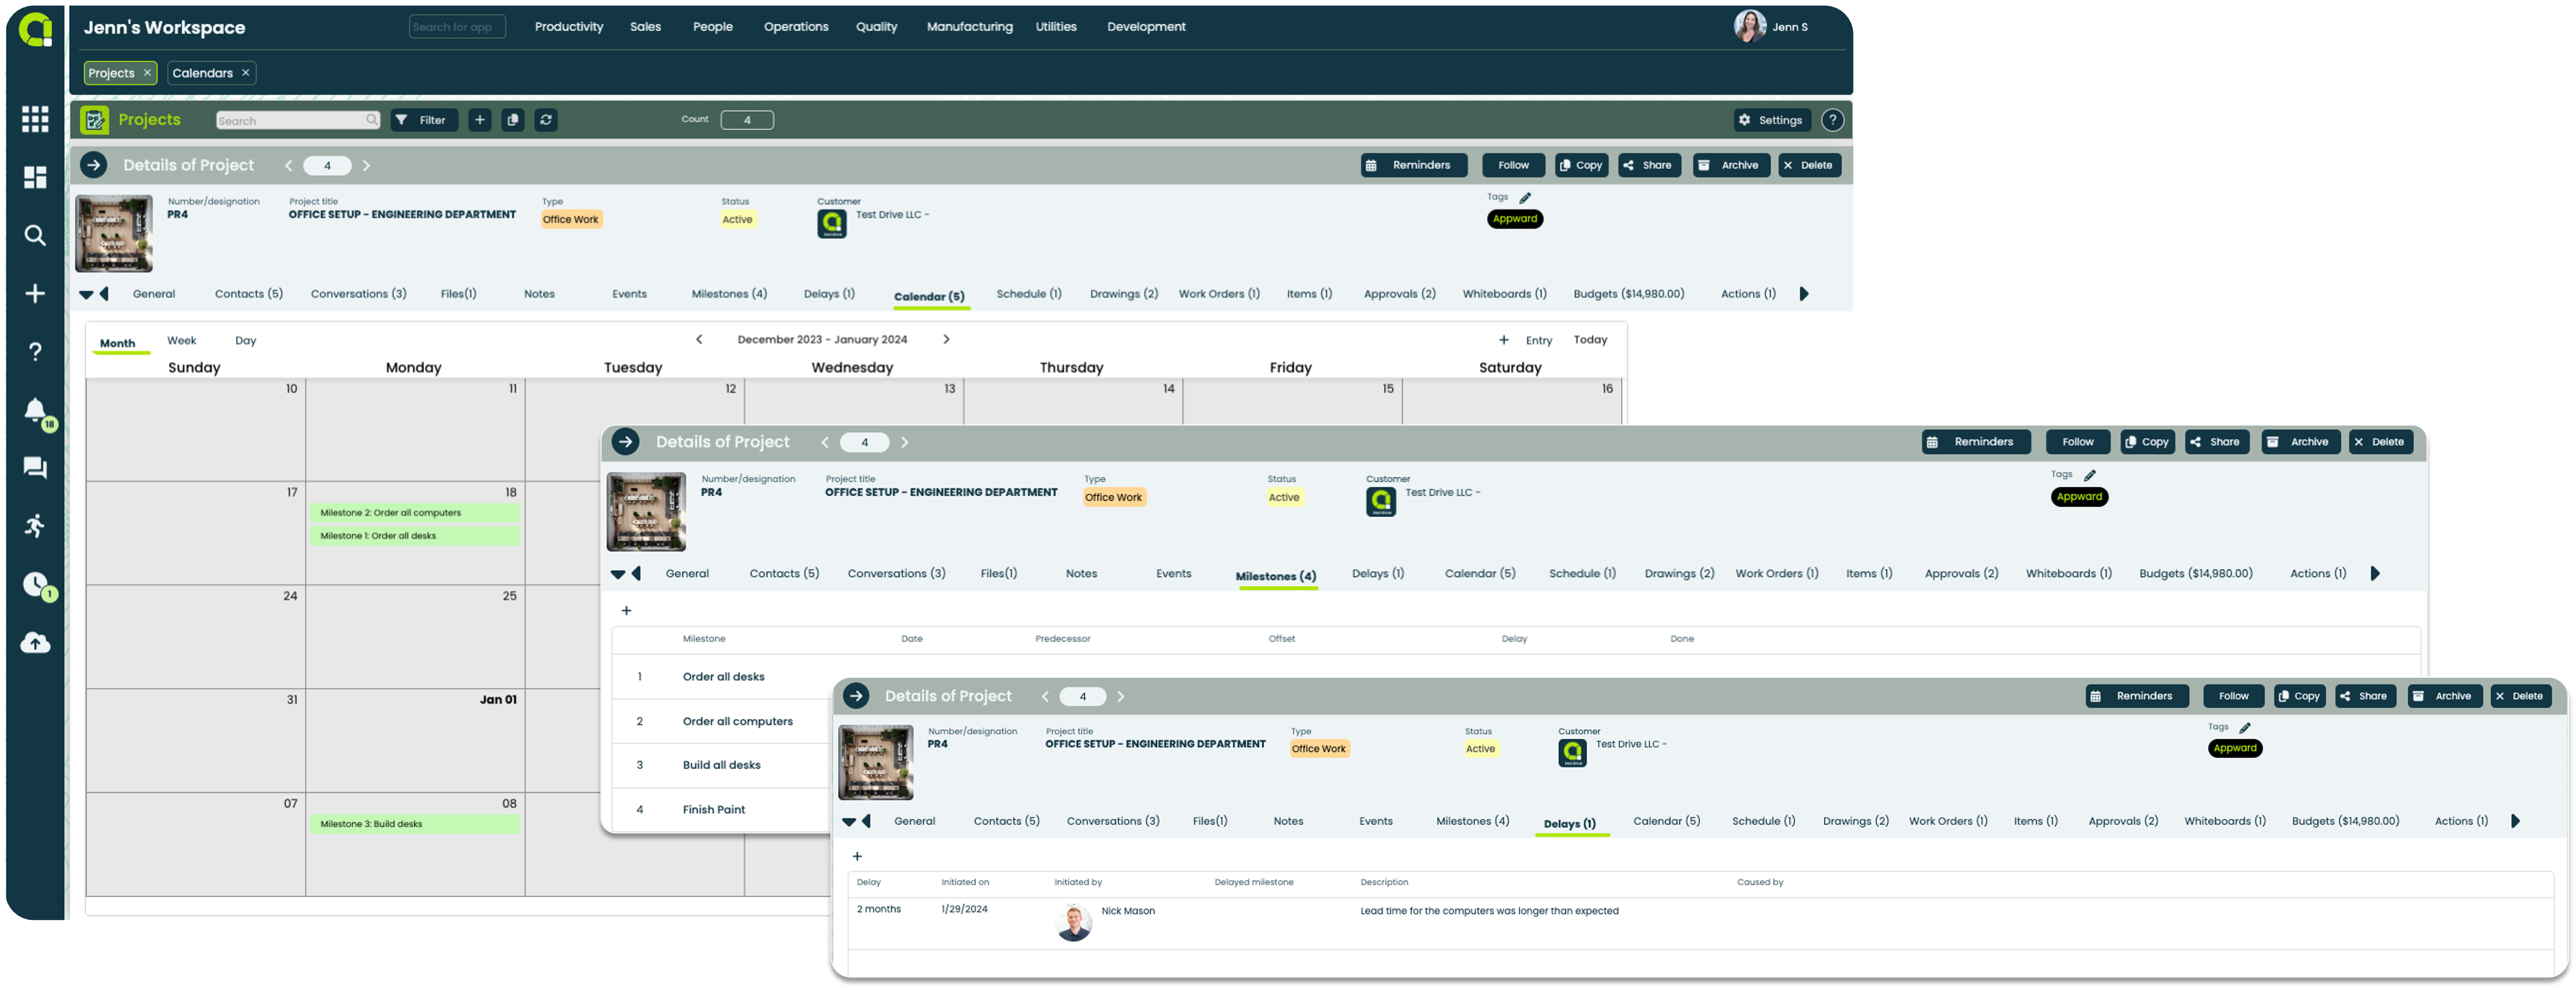Add a new delay with plus icon
This screenshot has width=2576, height=990.
point(857,857)
